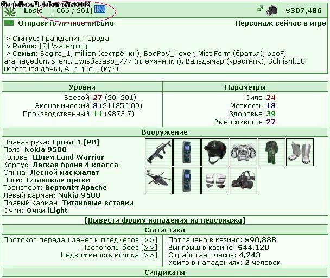Click Легкая броня 4 класса item name
The height and width of the screenshot is (278, 330).
click(x=75, y=165)
